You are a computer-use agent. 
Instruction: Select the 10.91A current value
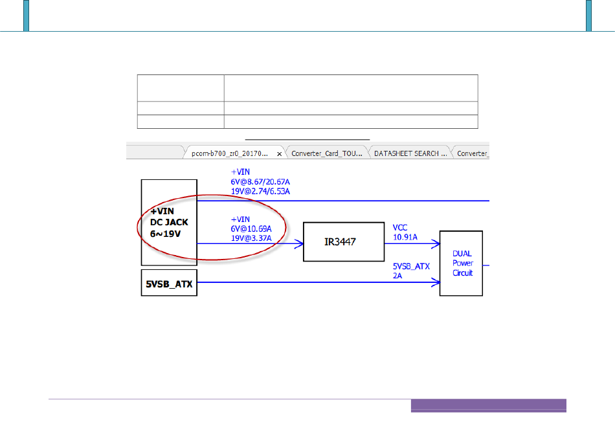[x=405, y=238]
